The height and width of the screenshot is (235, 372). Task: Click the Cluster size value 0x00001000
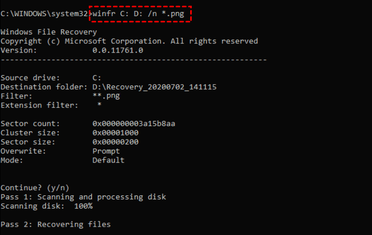coord(115,133)
